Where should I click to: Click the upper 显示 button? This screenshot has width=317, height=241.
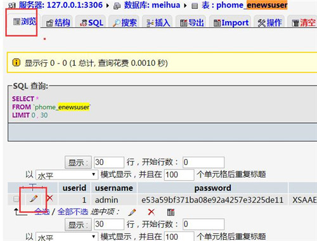[78, 162]
